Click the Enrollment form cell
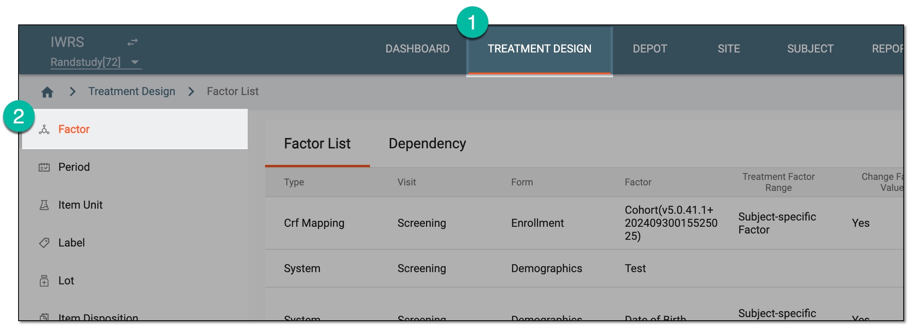This screenshot has height=325, width=908. tap(537, 223)
